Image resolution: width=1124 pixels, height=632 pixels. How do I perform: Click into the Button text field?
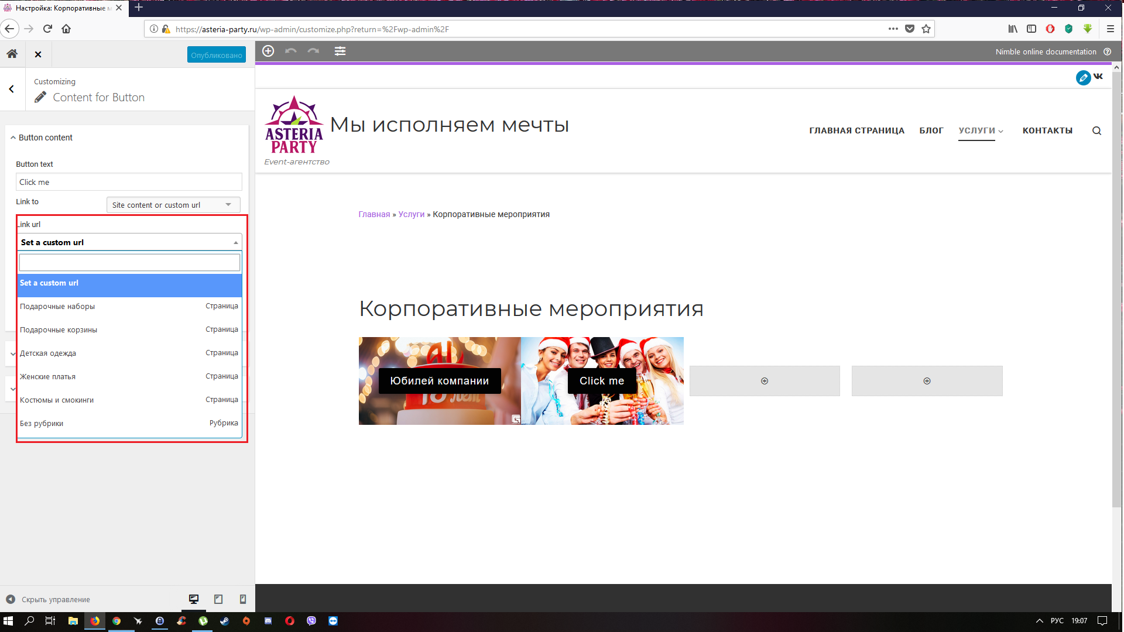point(129,182)
